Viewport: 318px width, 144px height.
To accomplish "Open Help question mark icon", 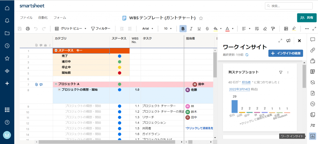I will point(7,122).
